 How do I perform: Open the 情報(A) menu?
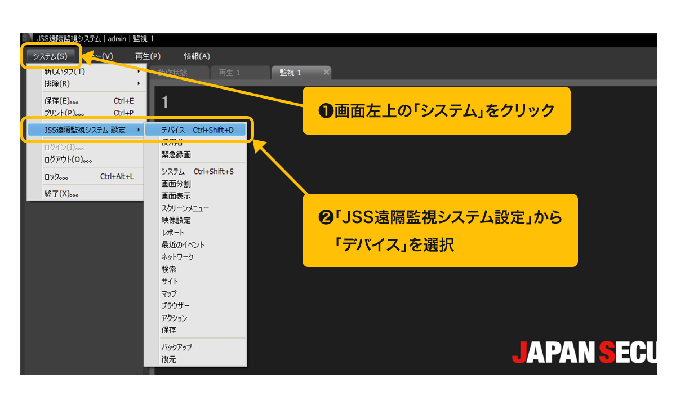click(x=197, y=56)
